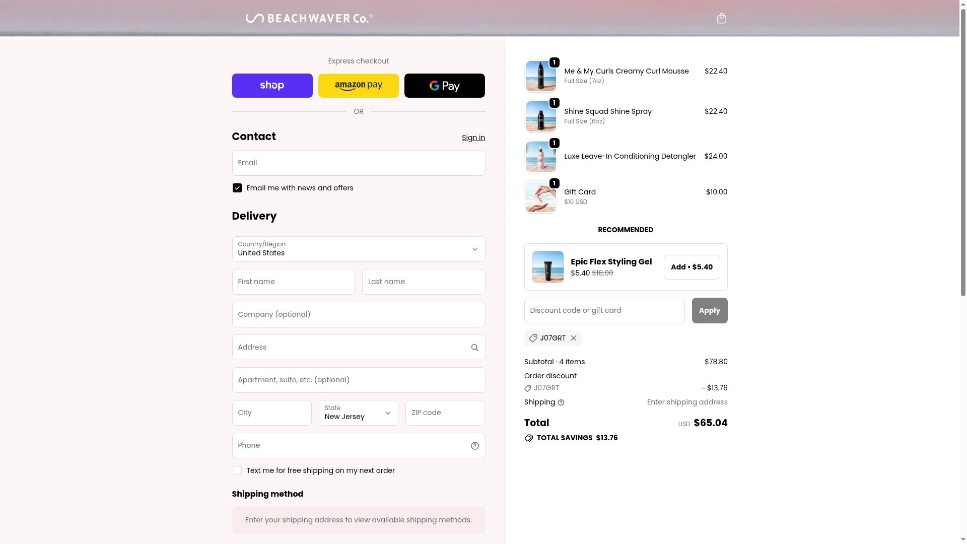Click the Sign in link
The image size is (967, 544).
[x=473, y=138]
